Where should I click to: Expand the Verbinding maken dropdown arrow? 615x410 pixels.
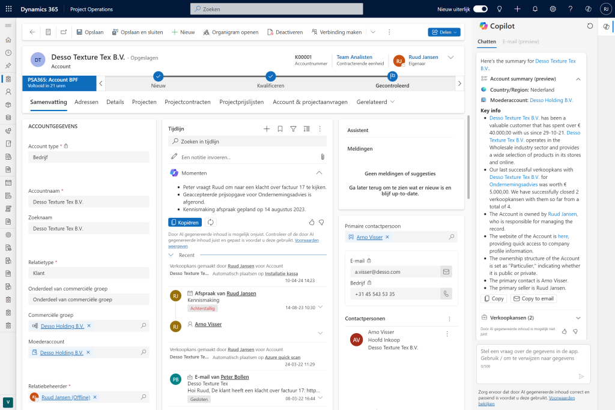click(373, 32)
